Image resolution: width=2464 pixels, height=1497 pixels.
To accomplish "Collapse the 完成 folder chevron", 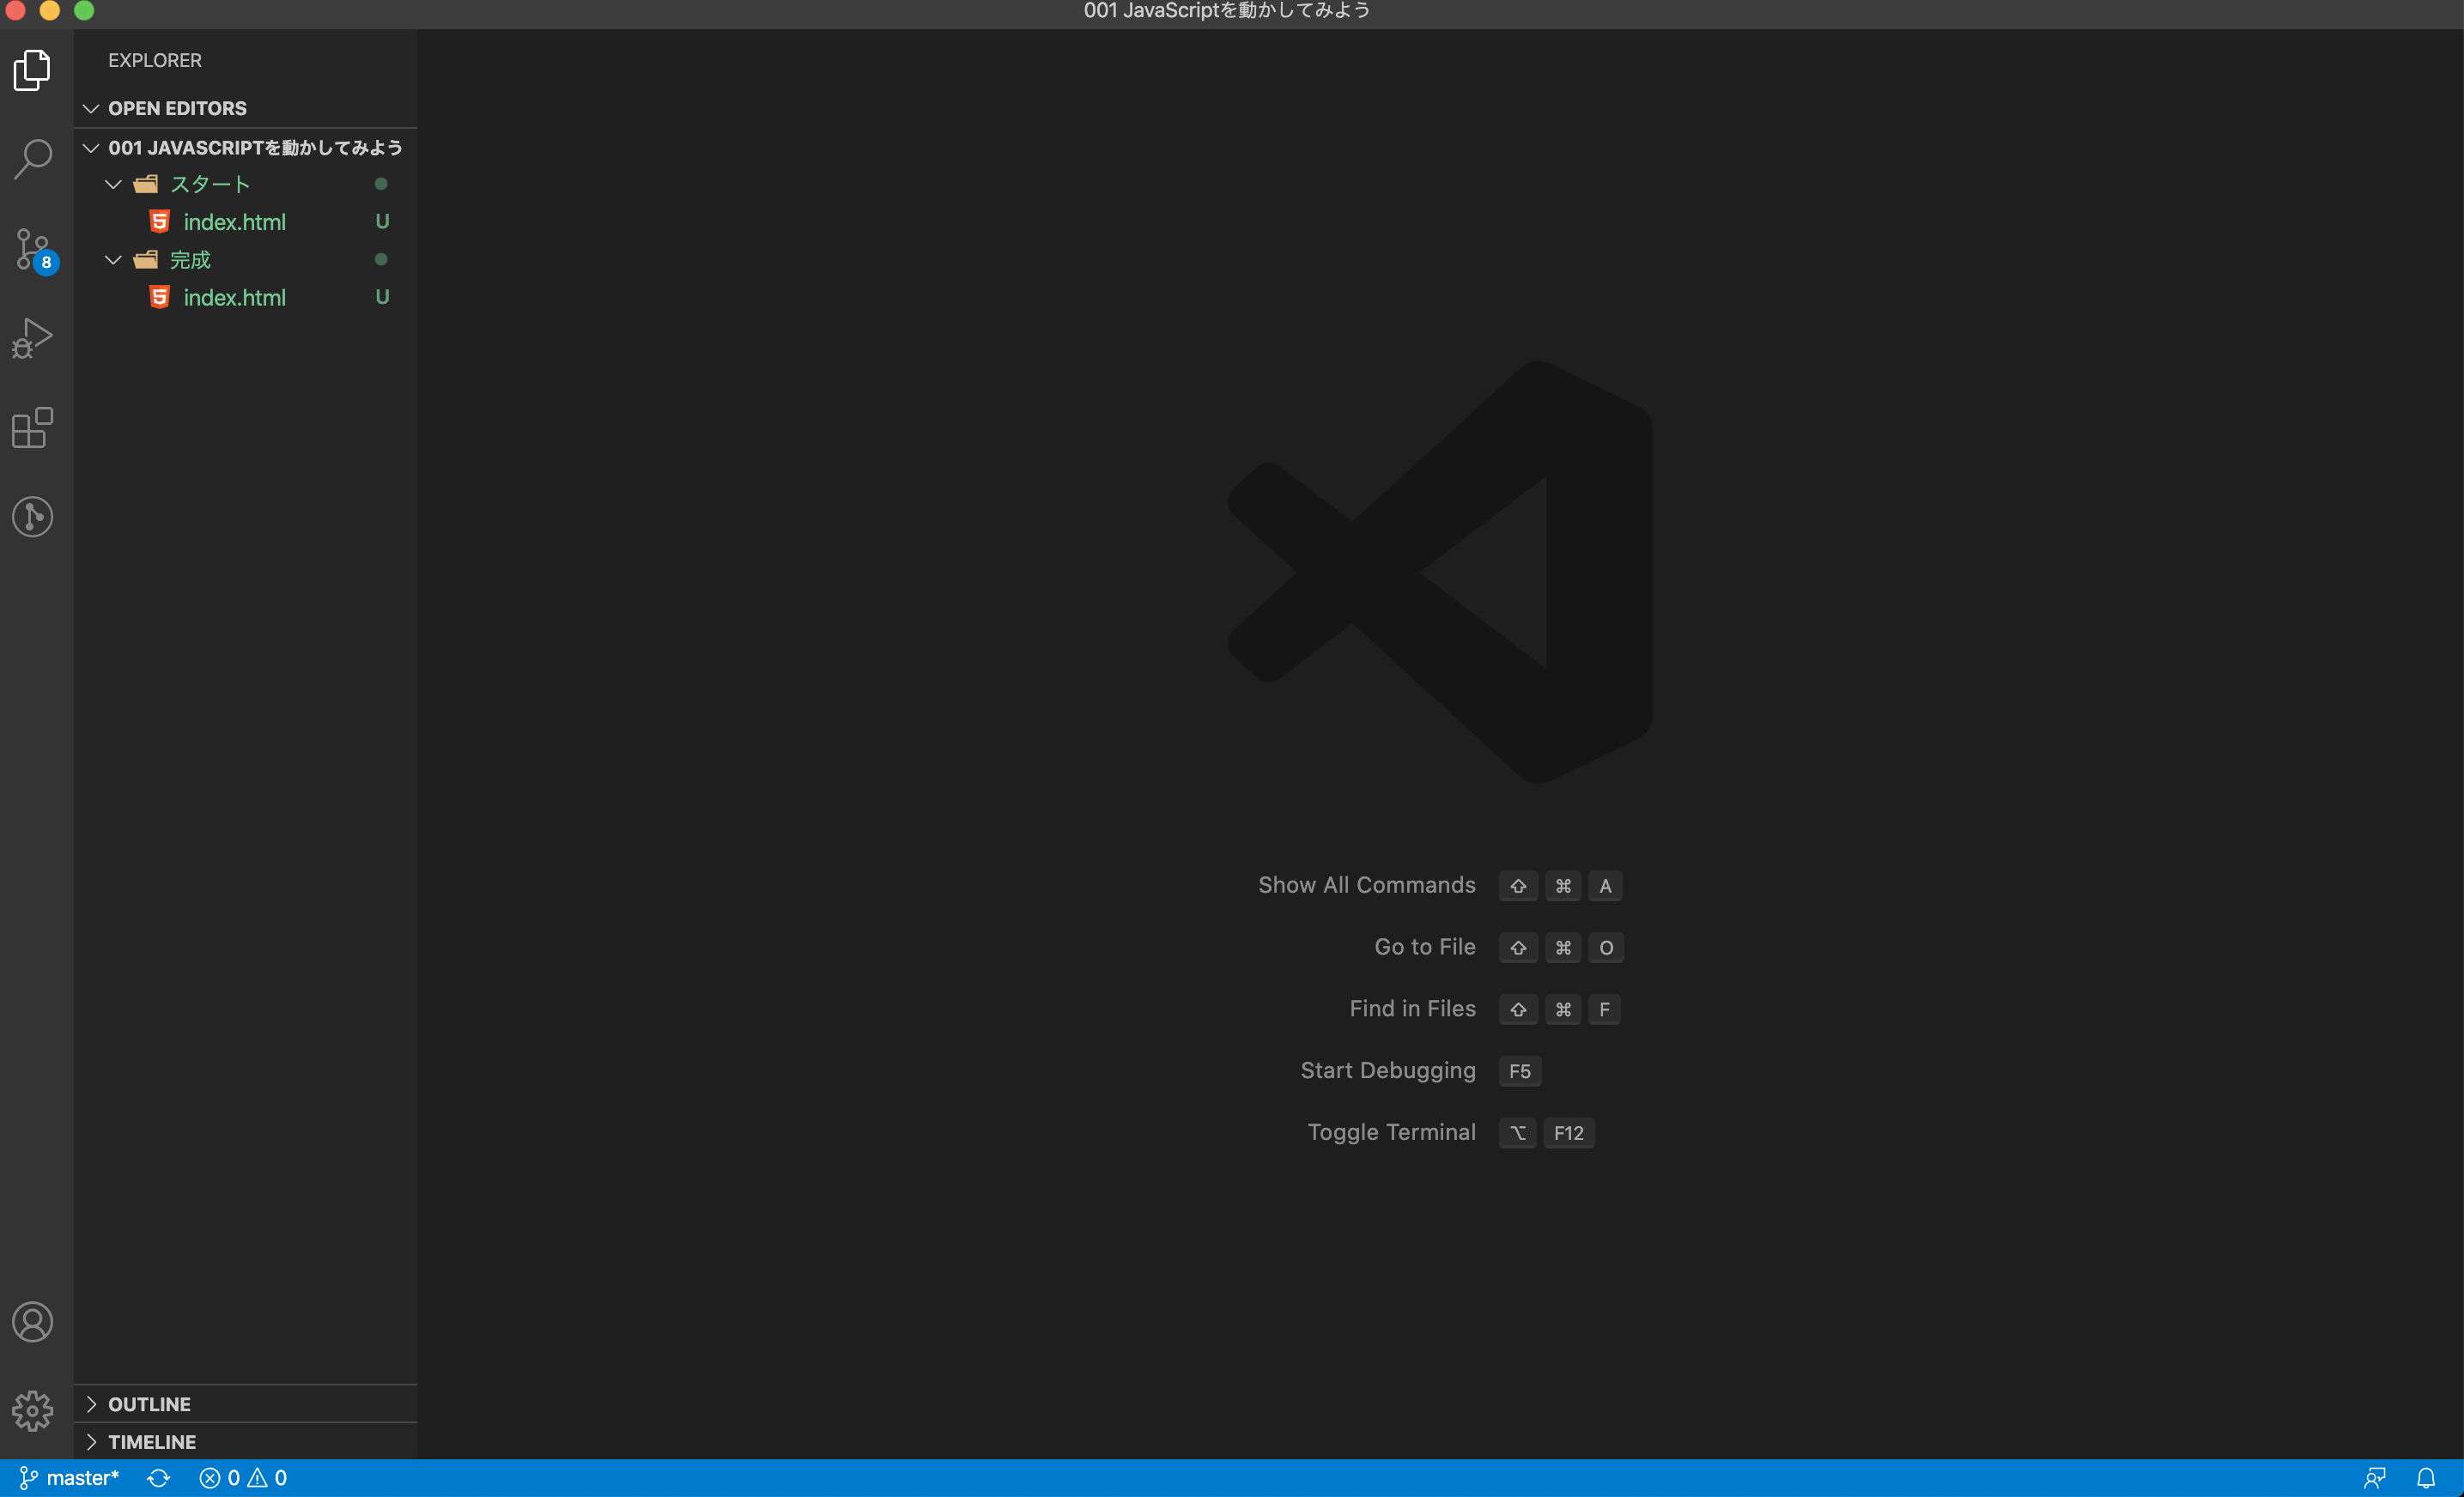I will [113, 260].
